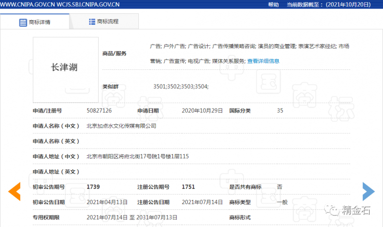Click the 注册公告日期 label
This screenshot has width=383, height=227.
[x=153, y=202]
